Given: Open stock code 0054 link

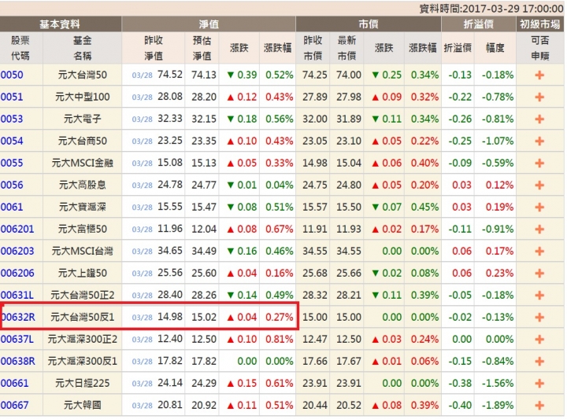Looking at the screenshot, I should 12,142.
